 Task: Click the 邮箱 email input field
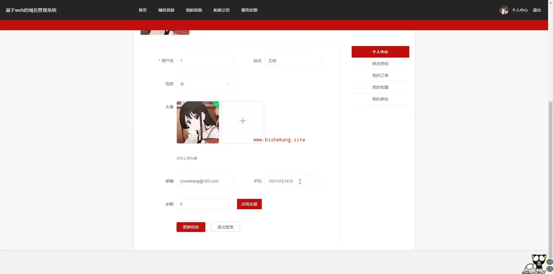(205, 181)
